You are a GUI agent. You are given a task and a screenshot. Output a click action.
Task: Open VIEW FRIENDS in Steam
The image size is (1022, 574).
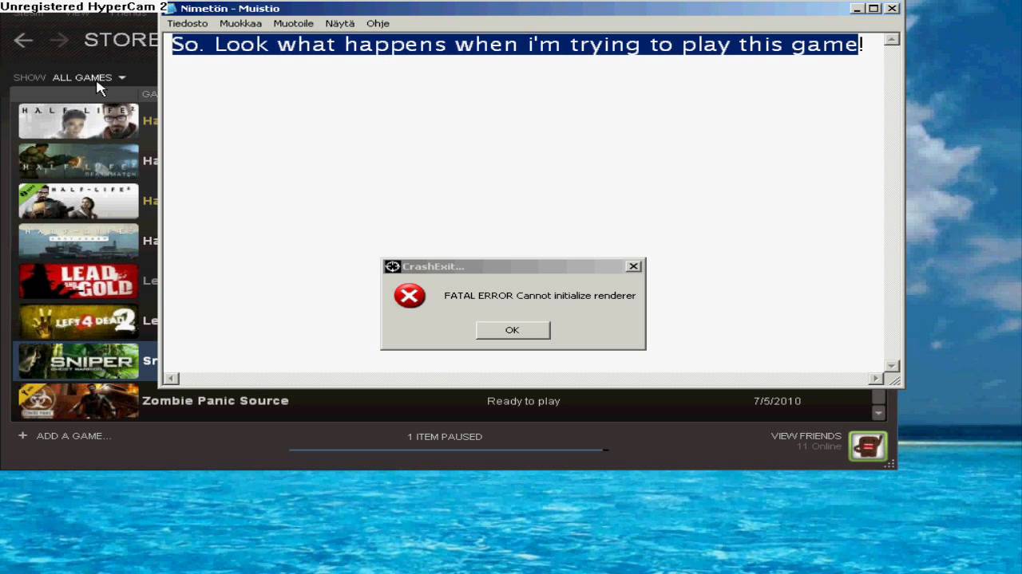806,436
